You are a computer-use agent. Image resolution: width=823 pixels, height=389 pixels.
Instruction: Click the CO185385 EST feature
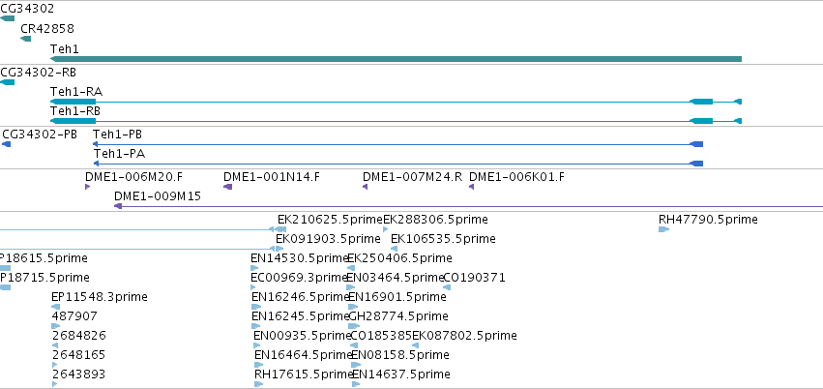pos(354,345)
